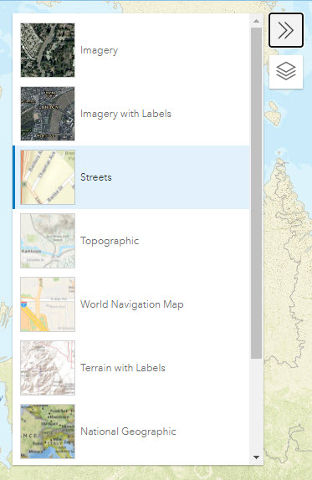Click the National Geographic thumbnail

point(48,431)
